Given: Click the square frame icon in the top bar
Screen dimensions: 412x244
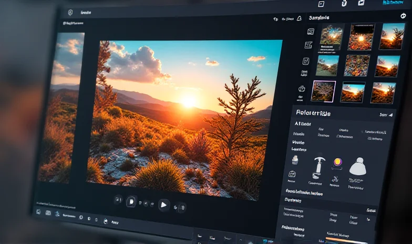Looking at the screenshot, I should (x=321, y=4).
